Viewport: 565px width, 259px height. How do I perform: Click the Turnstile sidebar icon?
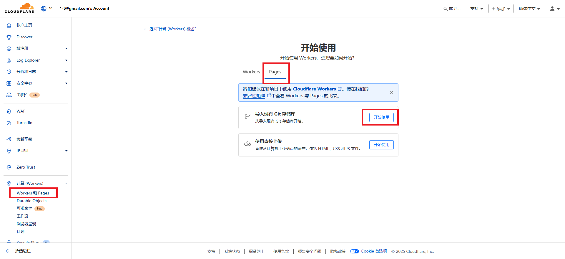9,123
